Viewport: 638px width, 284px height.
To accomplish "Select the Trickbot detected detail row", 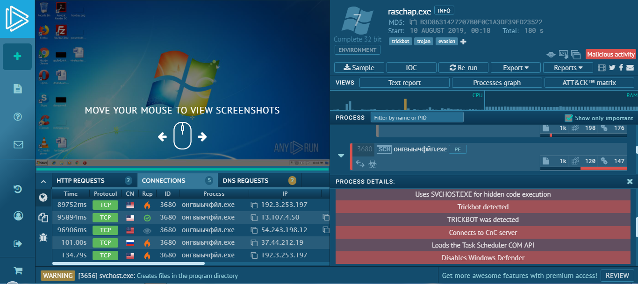I will coord(483,207).
